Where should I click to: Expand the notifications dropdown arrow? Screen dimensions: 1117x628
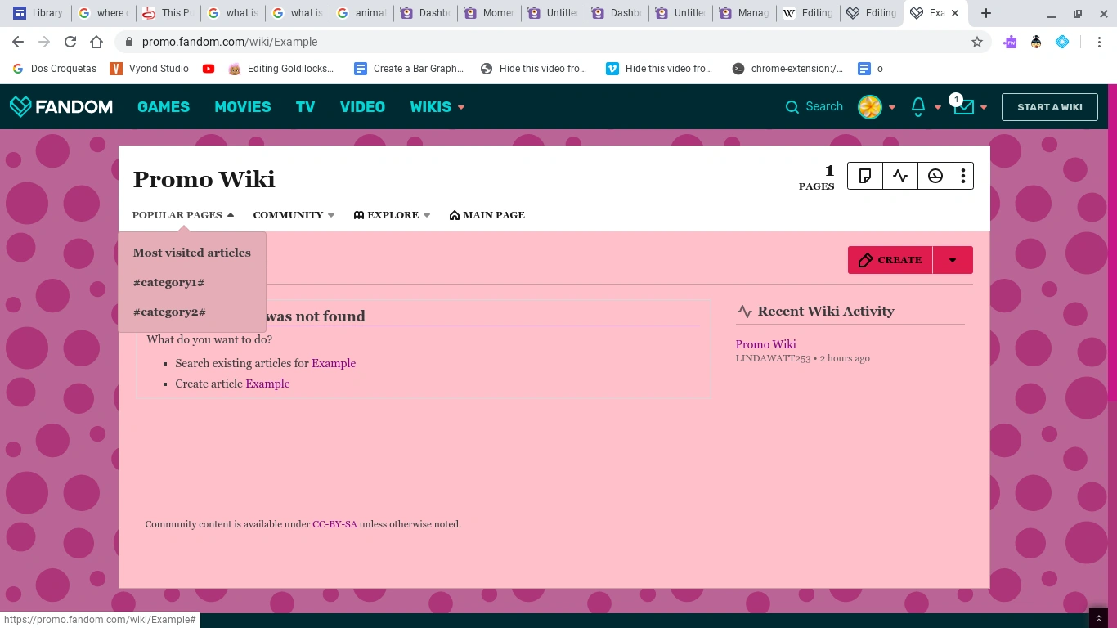click(x=938, y=107)
